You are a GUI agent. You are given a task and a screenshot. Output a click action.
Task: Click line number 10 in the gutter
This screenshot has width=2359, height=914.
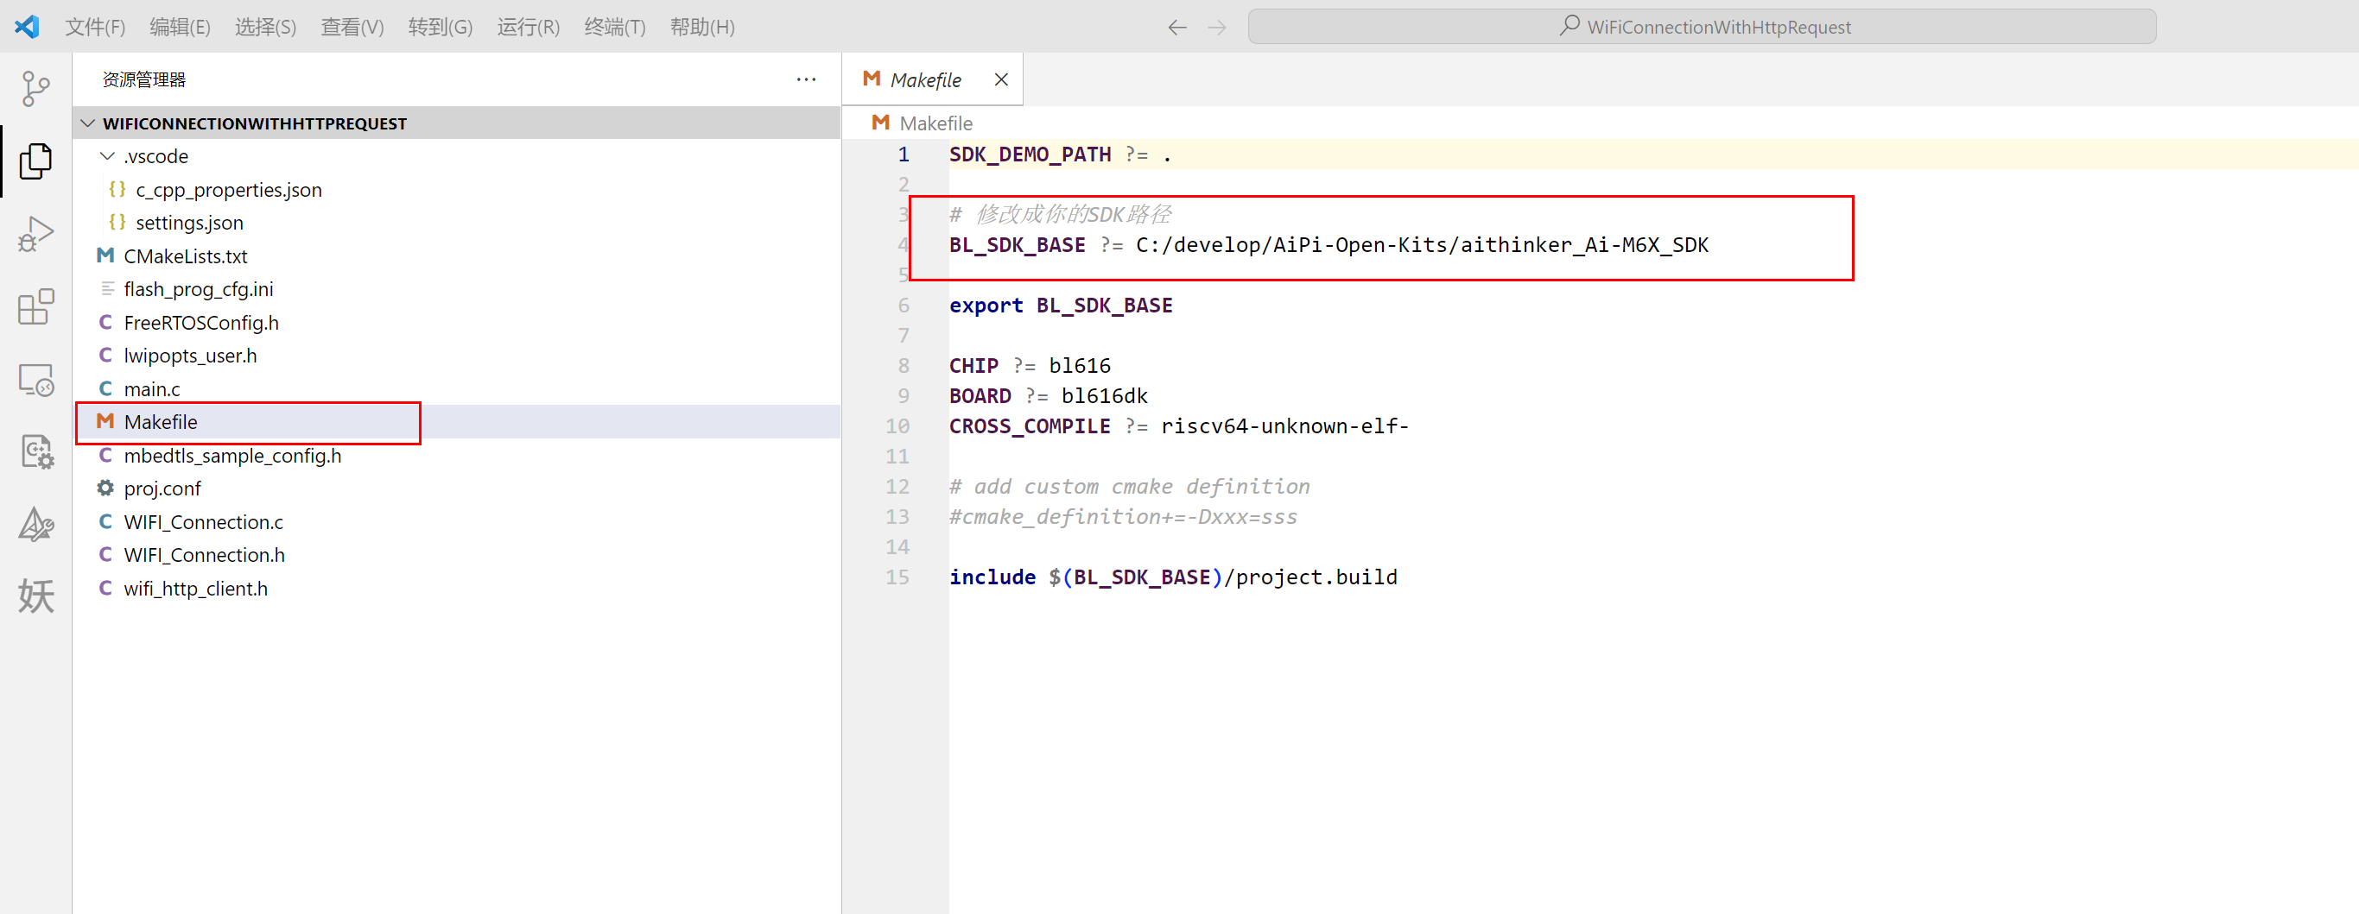coord(897,426)
